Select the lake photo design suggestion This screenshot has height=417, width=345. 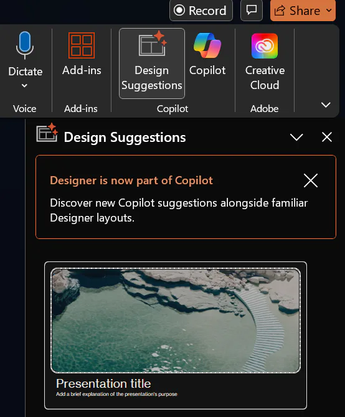pyautogui.click(x=176, y=335)
